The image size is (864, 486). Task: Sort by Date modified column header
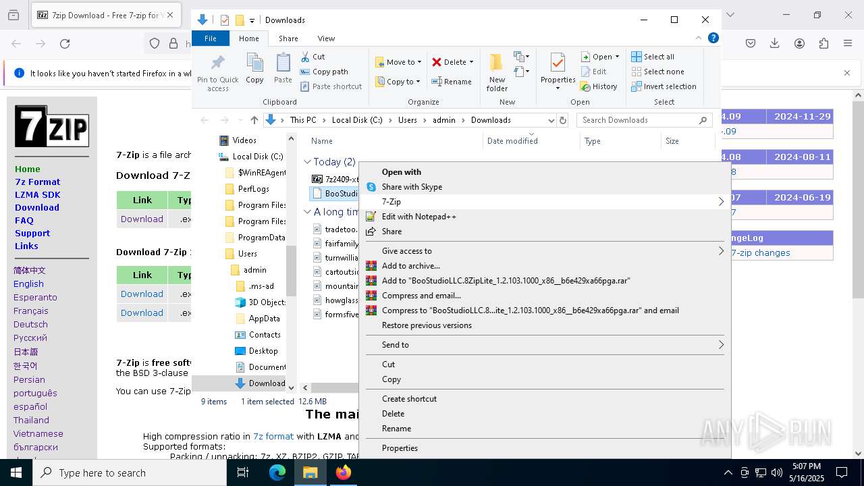coord(532,141)
